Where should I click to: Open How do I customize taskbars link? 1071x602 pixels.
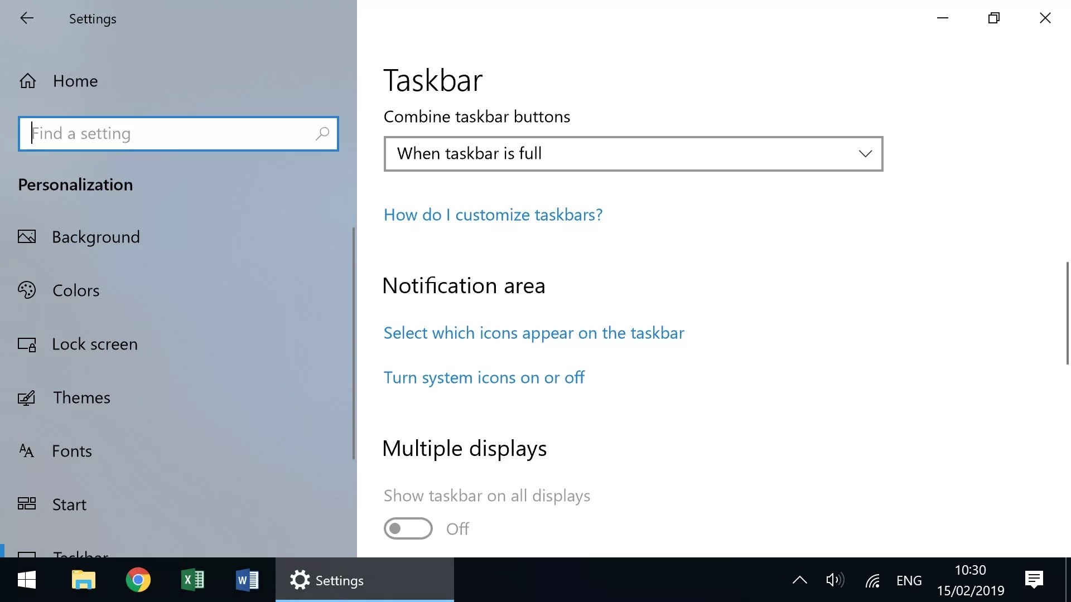493,215
